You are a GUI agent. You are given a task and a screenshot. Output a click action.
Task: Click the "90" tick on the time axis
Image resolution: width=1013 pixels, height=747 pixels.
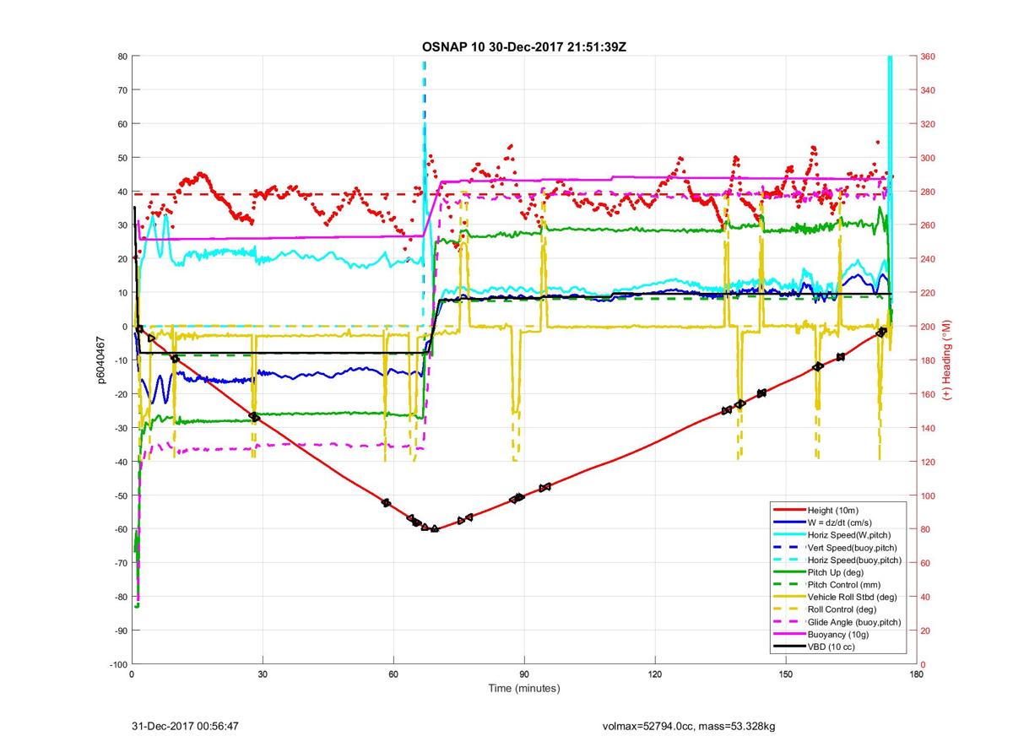(x=524, y=674)
